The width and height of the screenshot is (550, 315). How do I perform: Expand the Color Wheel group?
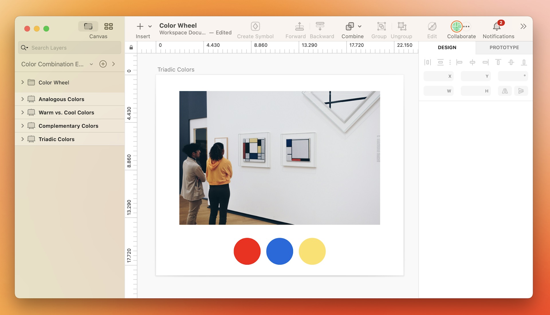click(23, 82)
